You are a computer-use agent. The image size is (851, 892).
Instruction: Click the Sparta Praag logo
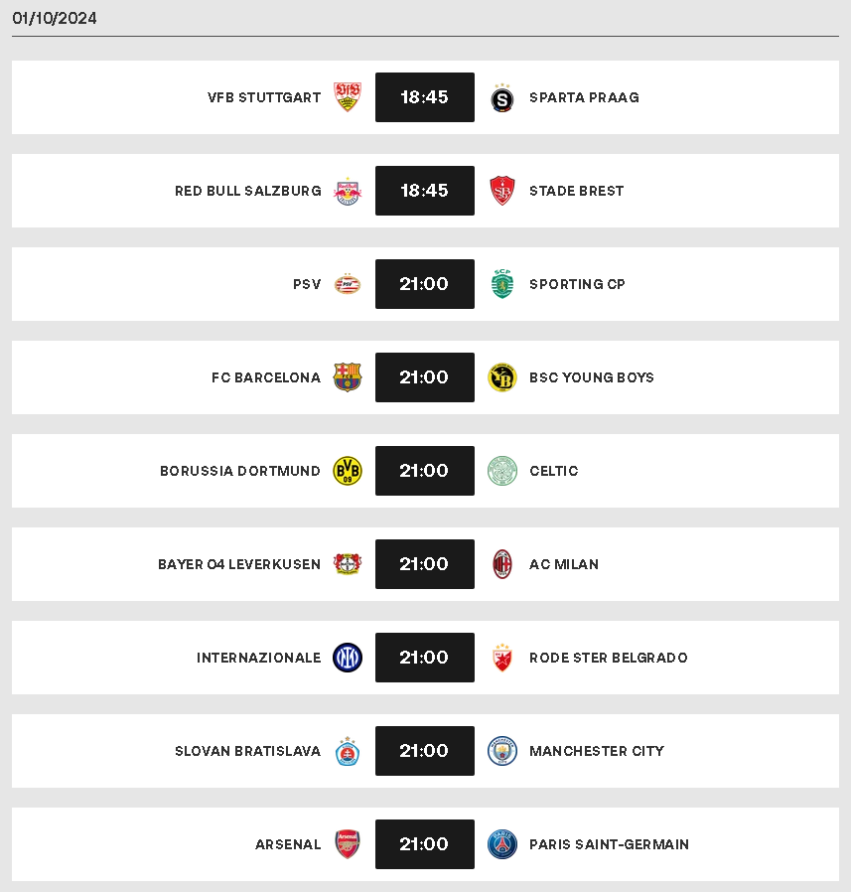tap(502, 98)
